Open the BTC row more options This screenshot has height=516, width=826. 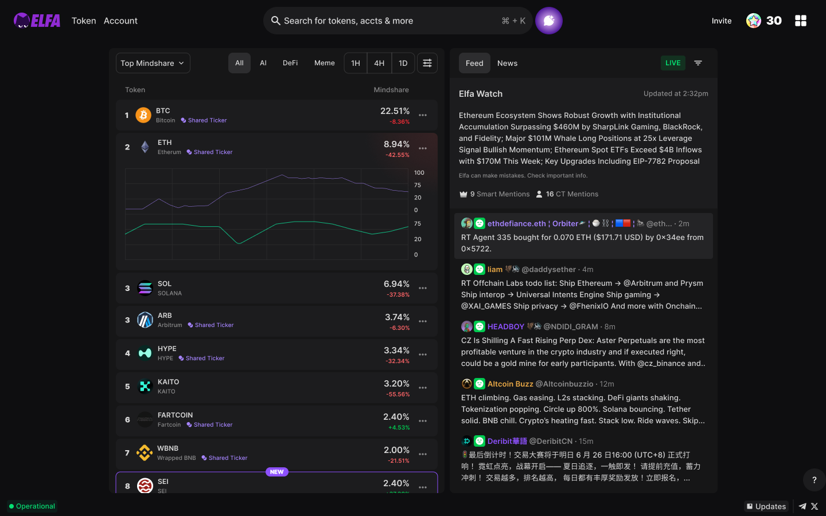(x=423, y=115)
